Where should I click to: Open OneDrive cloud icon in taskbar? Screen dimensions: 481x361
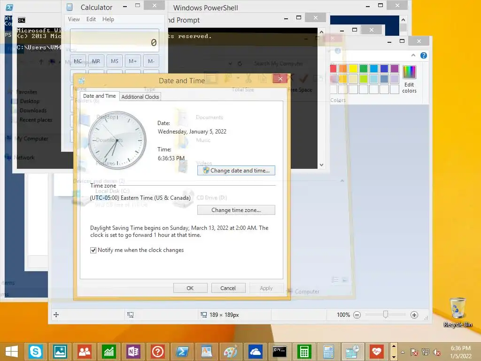point(255,352)
